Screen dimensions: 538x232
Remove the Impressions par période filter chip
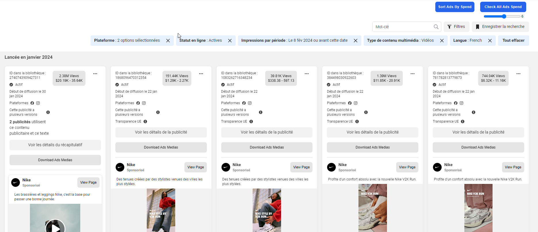pyautogui.click(x=356, y=41)
